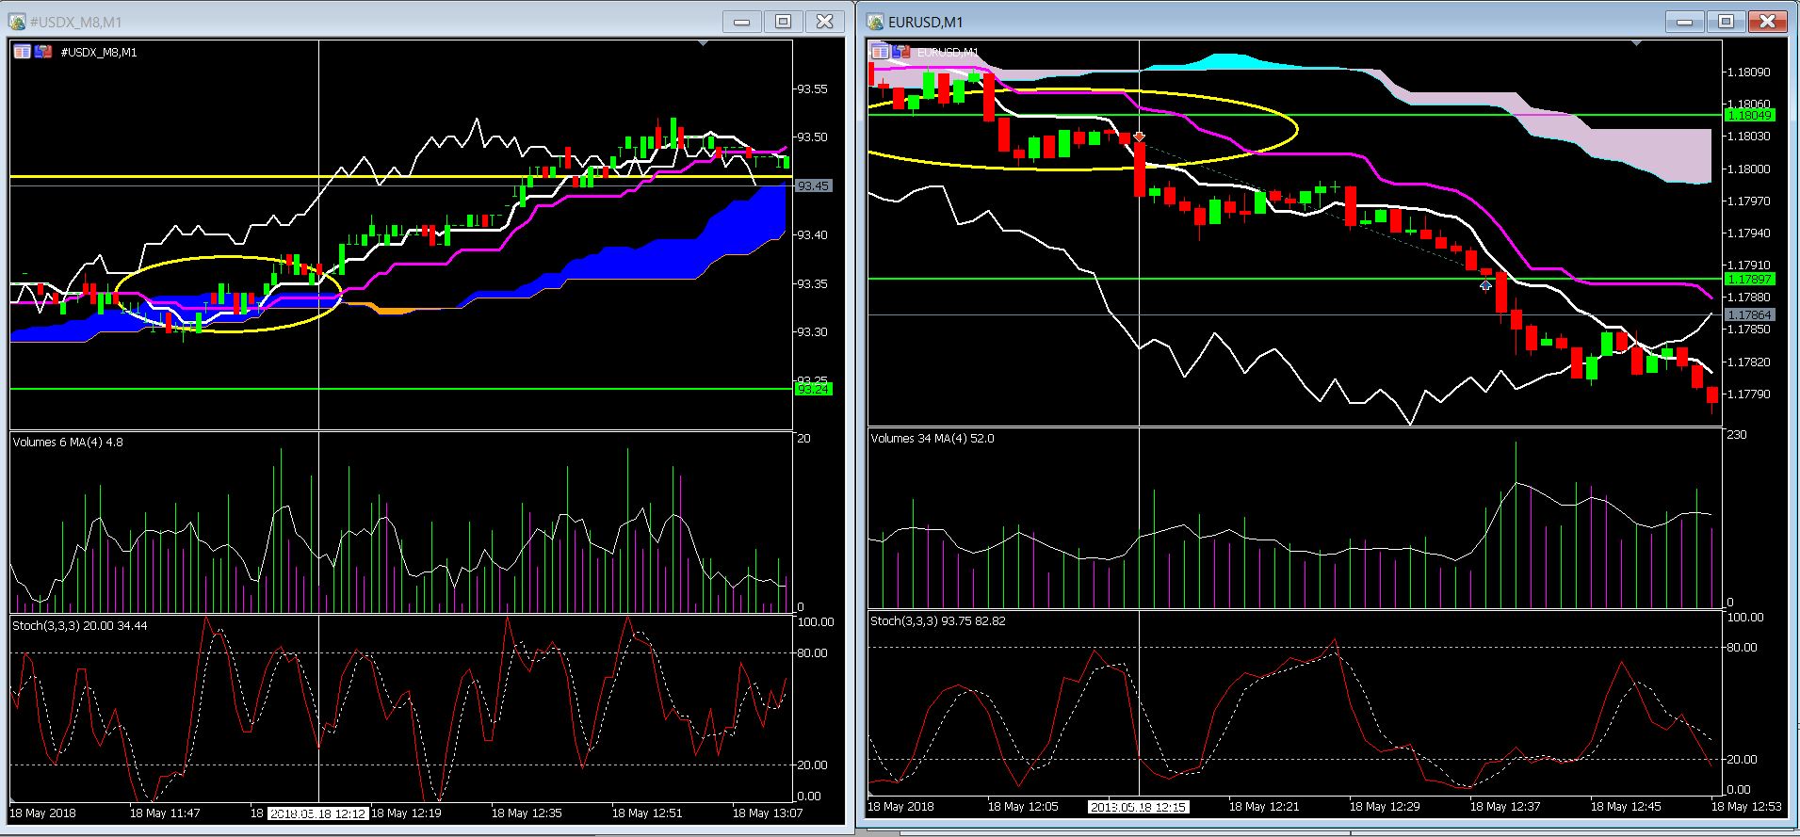Maximize the #USDX_M8,M1 chart window

coord(783,22)
